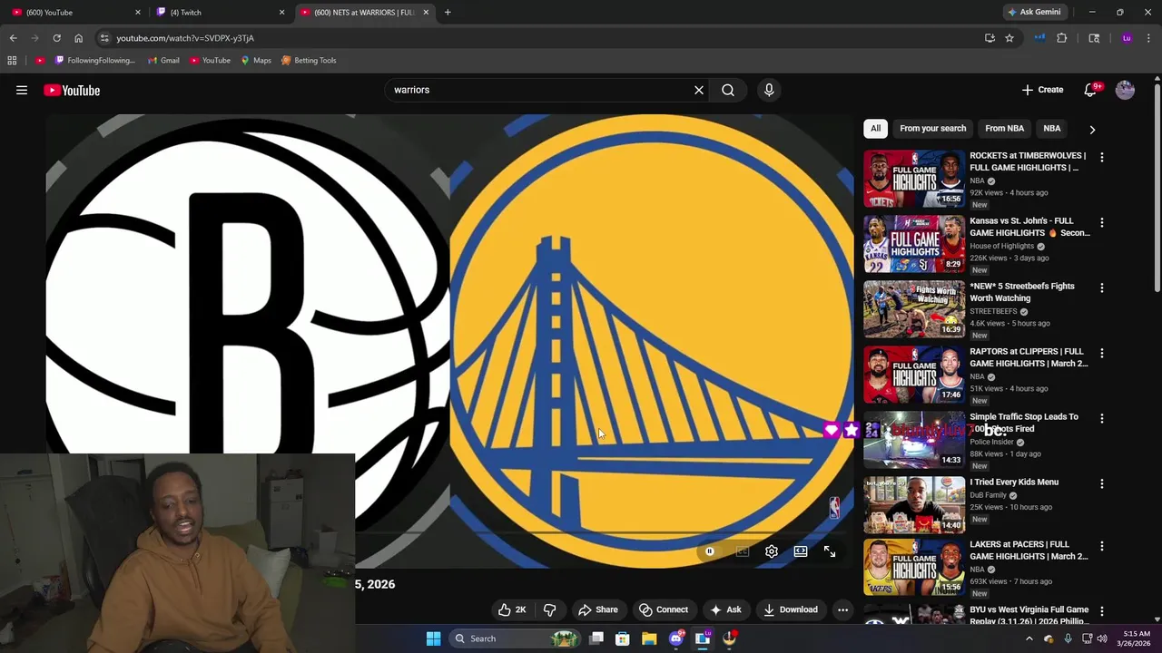This screenshot has height=653, width=1162.
Task: Clear the search box with the X icon
Action: [x=699, y=90]
